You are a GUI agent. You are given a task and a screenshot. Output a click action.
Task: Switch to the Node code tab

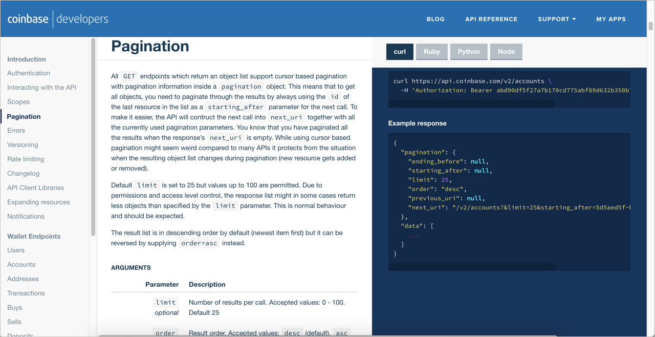pyautogui.click(x=506, y=52)
